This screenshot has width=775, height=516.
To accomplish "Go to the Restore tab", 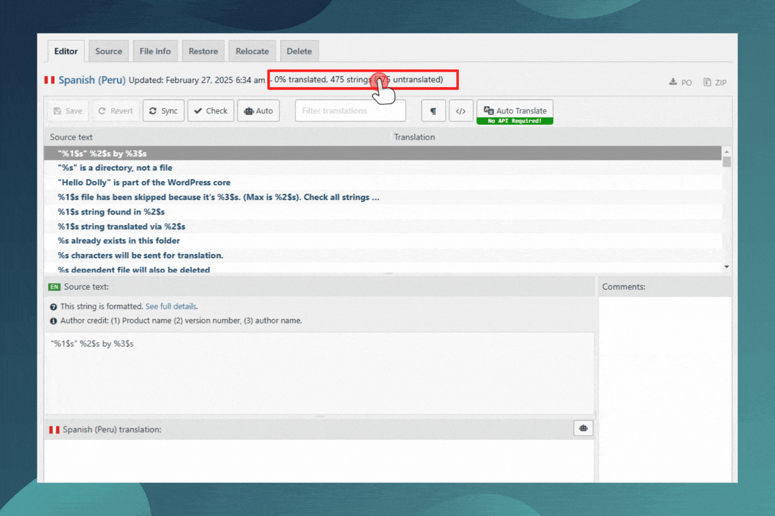I will click(x=203, y=51).
